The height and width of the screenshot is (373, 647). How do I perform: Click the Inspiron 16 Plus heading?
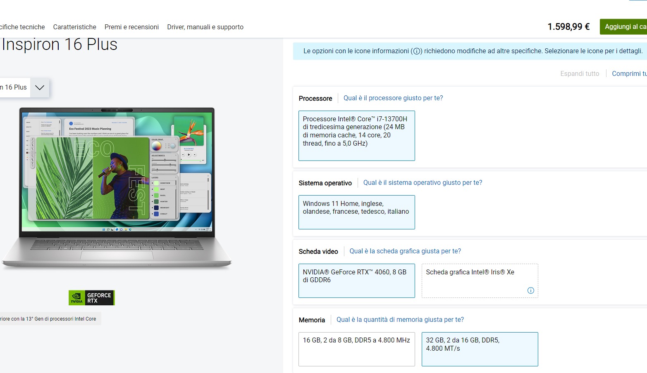tap(60, 44)
